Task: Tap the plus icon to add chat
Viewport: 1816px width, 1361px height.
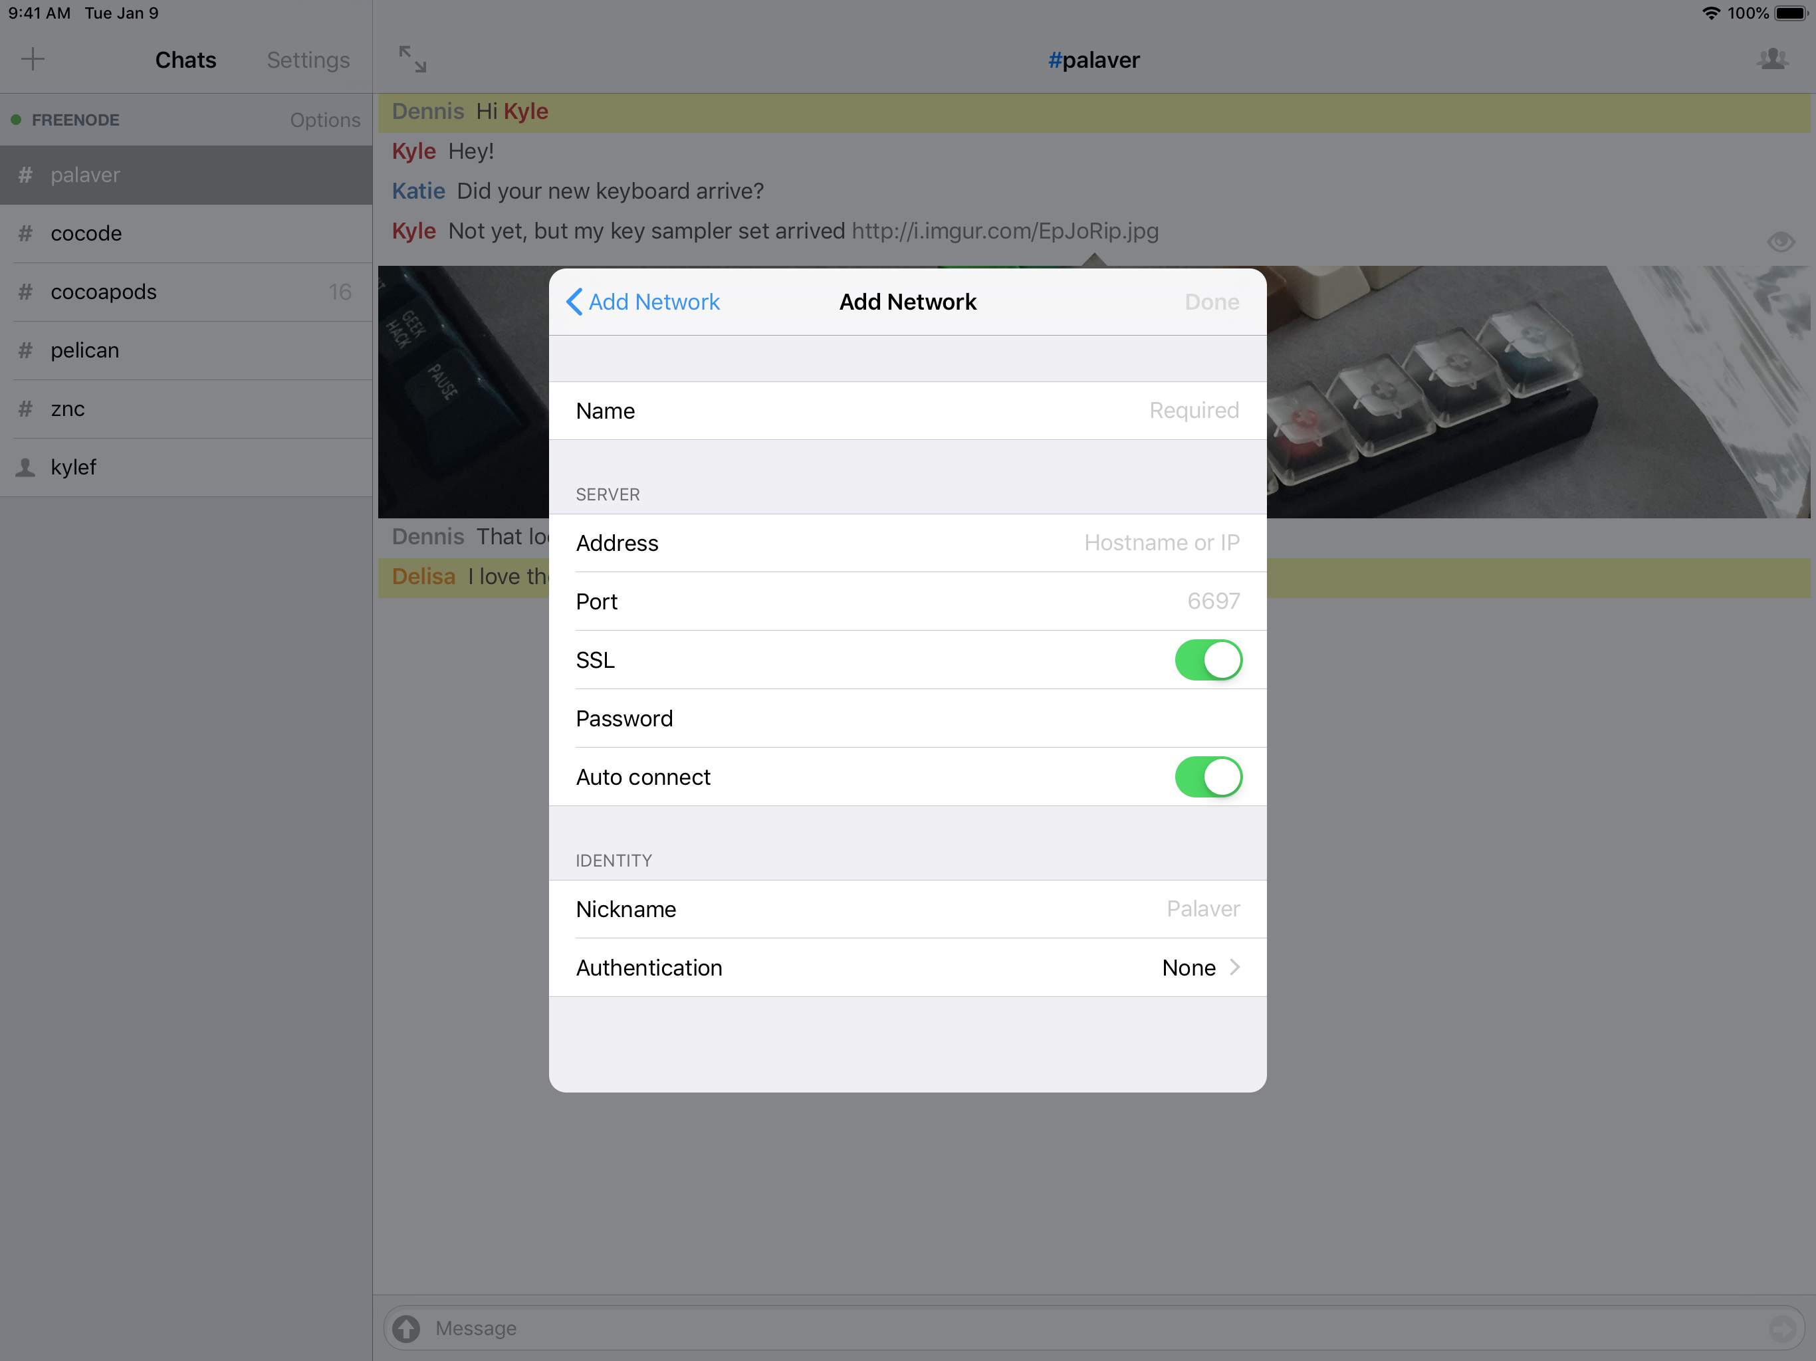Action: 33,59
